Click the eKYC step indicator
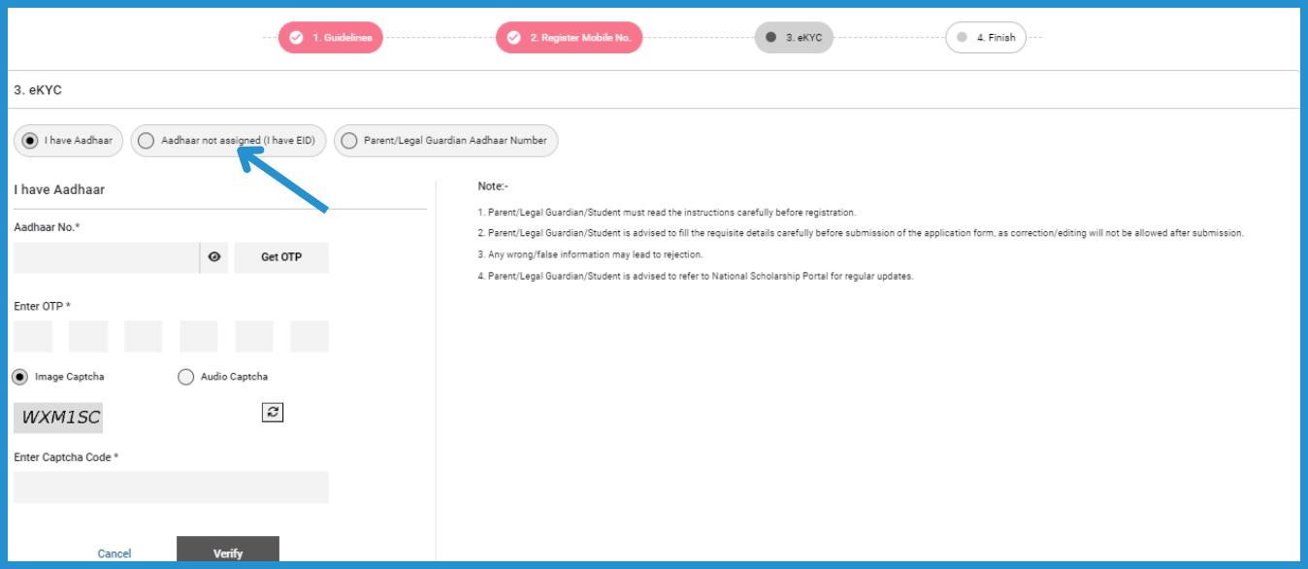Image resolution: width=1308 pixels, height=569 pixels. click(793, 38)
